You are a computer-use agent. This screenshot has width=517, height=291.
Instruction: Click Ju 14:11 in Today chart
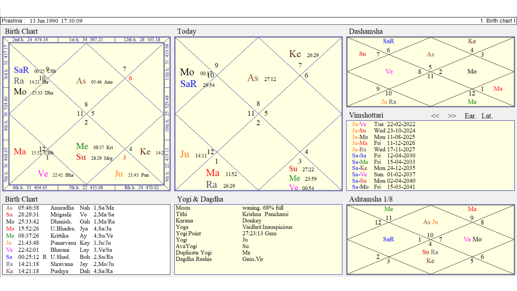tap(193, 155)
